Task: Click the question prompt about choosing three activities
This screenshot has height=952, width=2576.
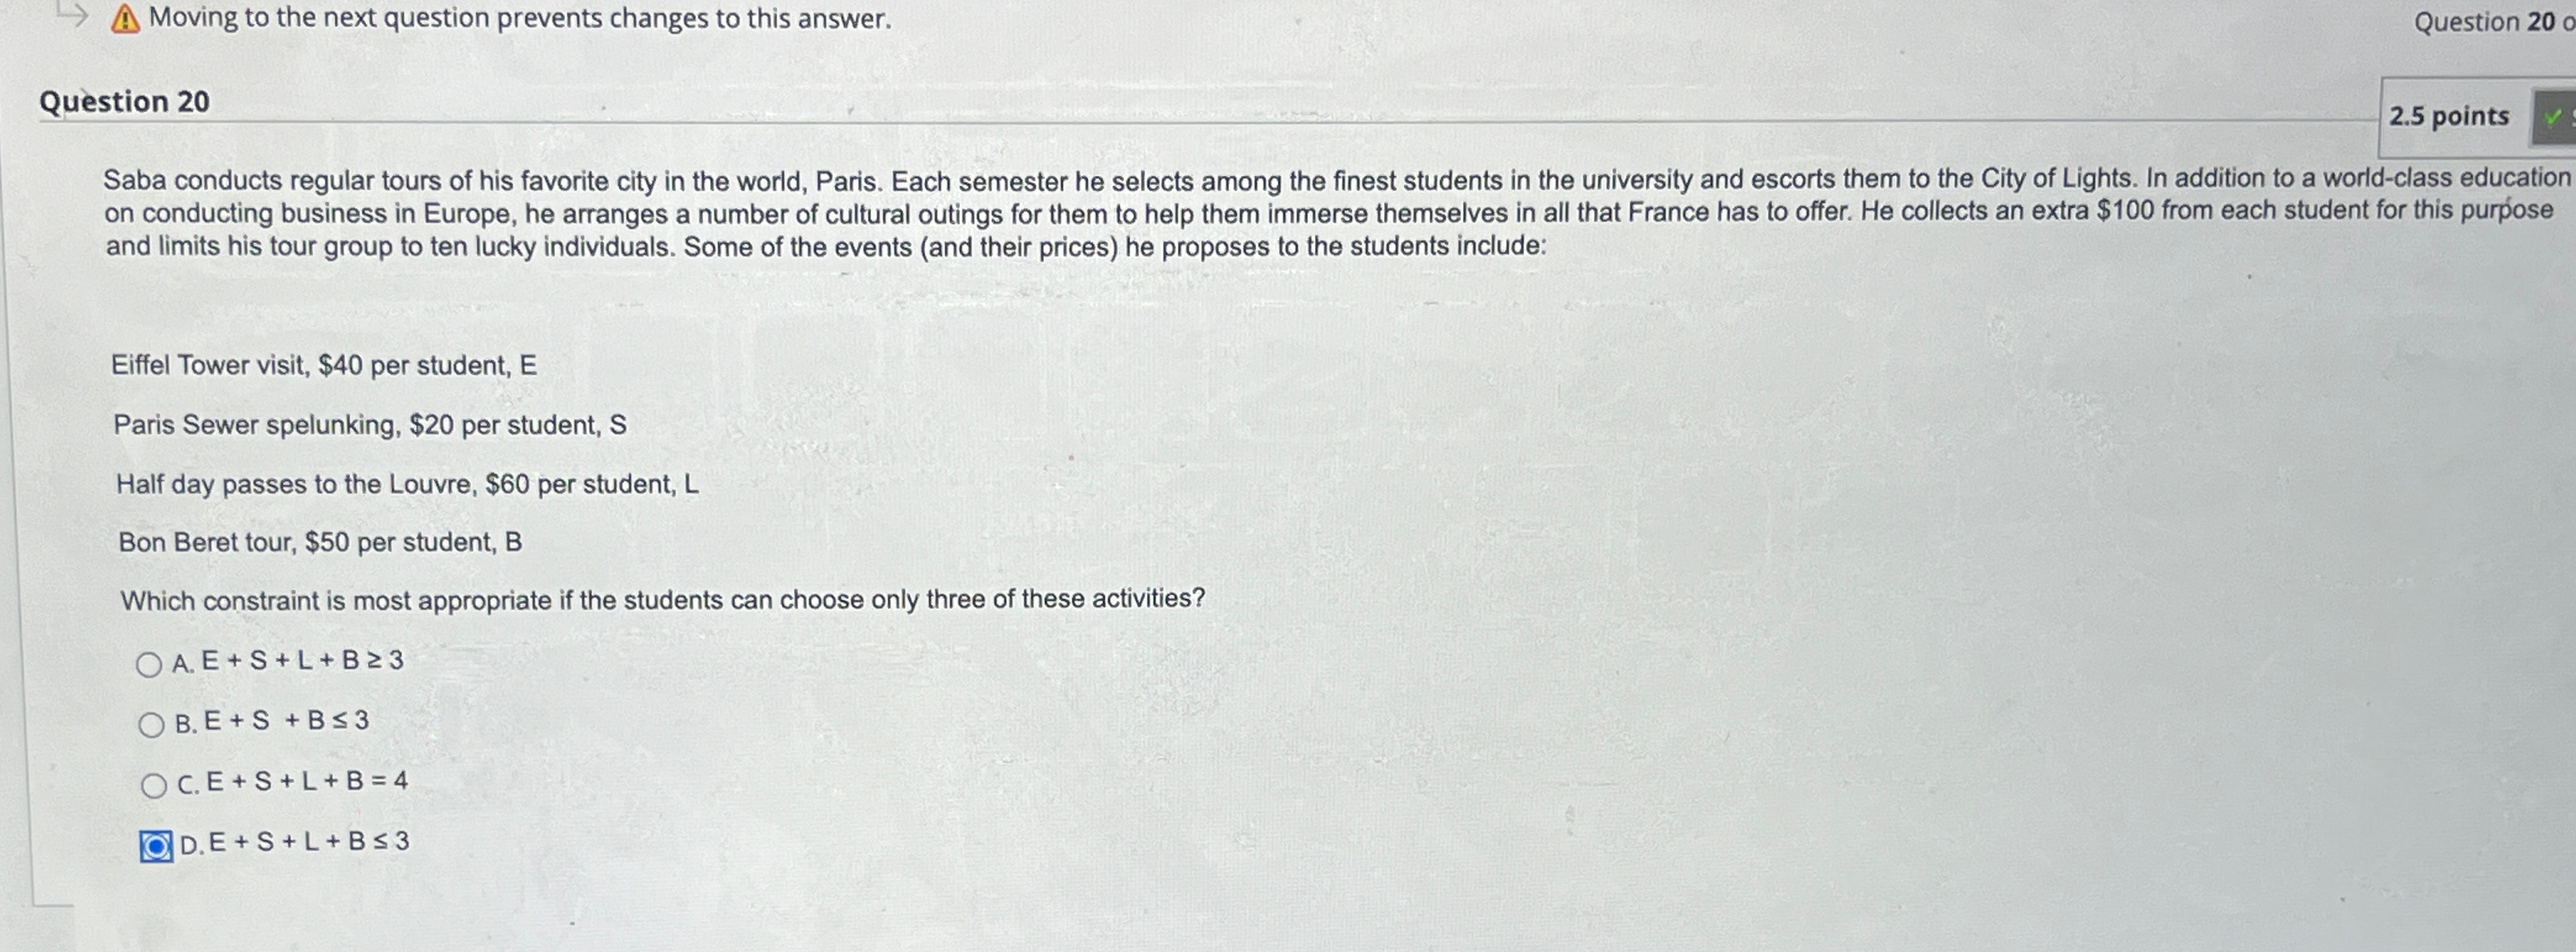Action: [662, 597]
